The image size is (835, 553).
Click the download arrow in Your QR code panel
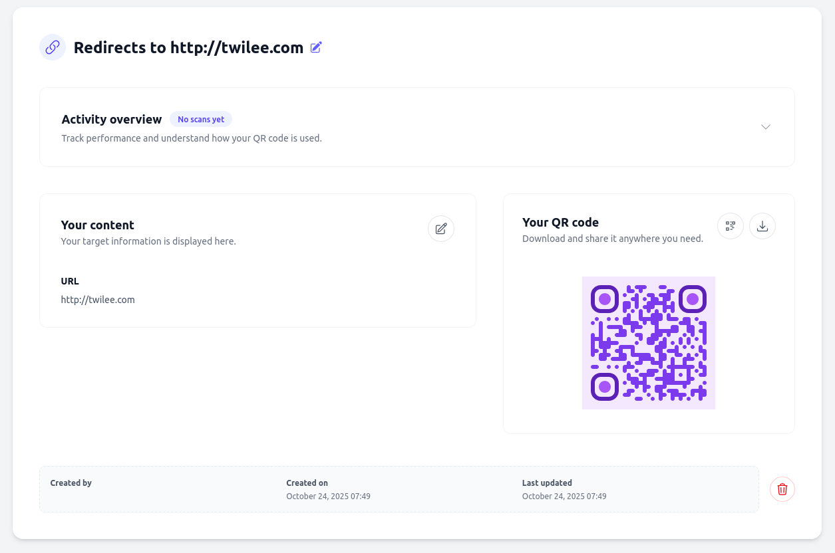click(762, 226)
